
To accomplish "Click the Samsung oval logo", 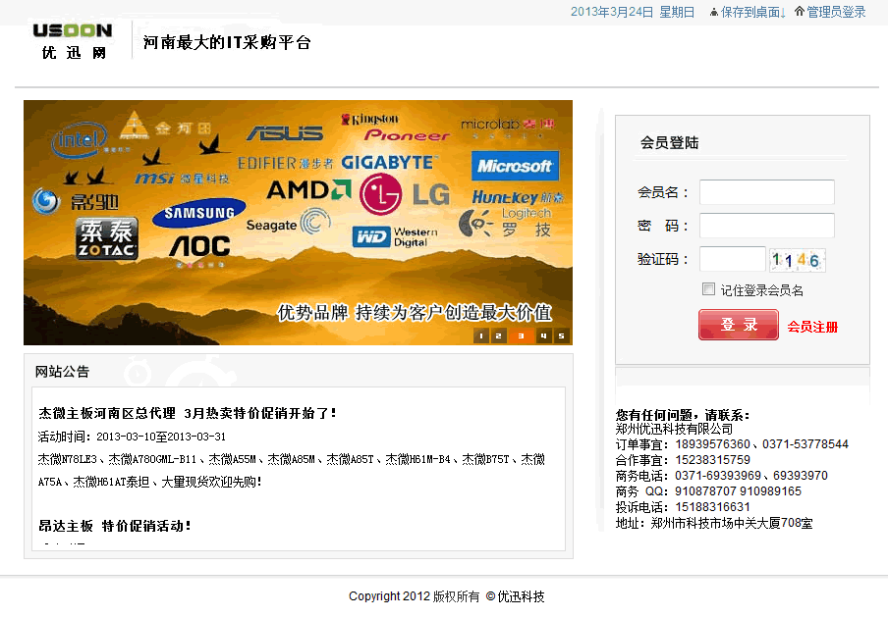I will click(x=198, y=213).
